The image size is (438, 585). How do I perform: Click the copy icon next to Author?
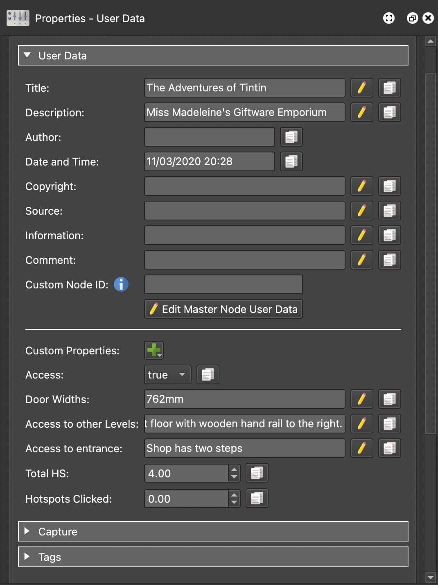tap(291, 137)
